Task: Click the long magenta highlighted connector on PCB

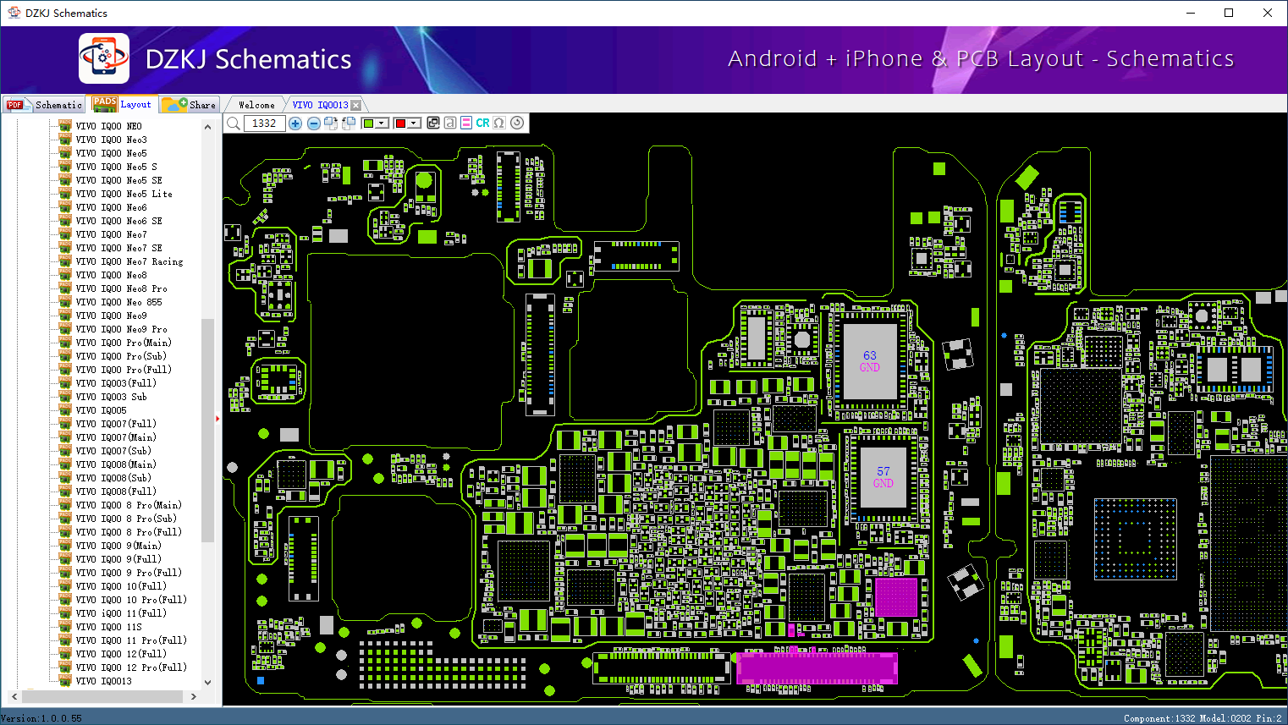Action: [x=817, y=667]
